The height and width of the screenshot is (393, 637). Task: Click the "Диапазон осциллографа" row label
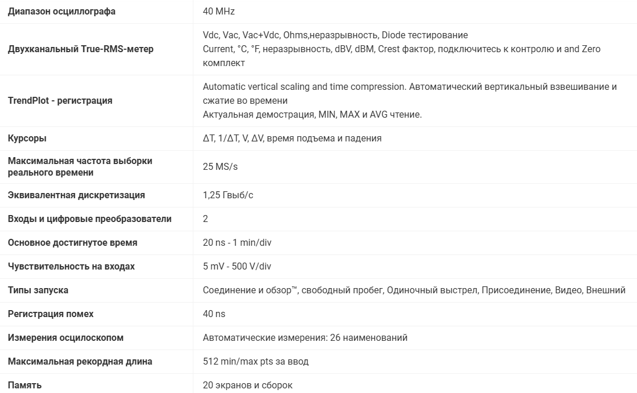click(62, 12)
